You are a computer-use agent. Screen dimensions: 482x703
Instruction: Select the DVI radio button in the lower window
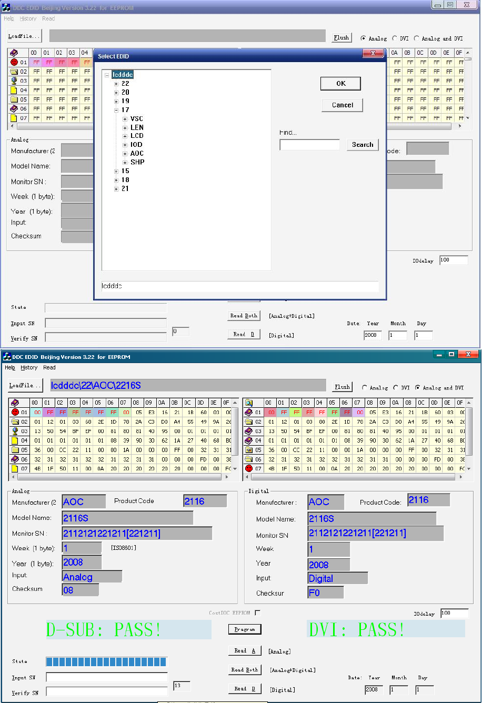click(395, 388)
